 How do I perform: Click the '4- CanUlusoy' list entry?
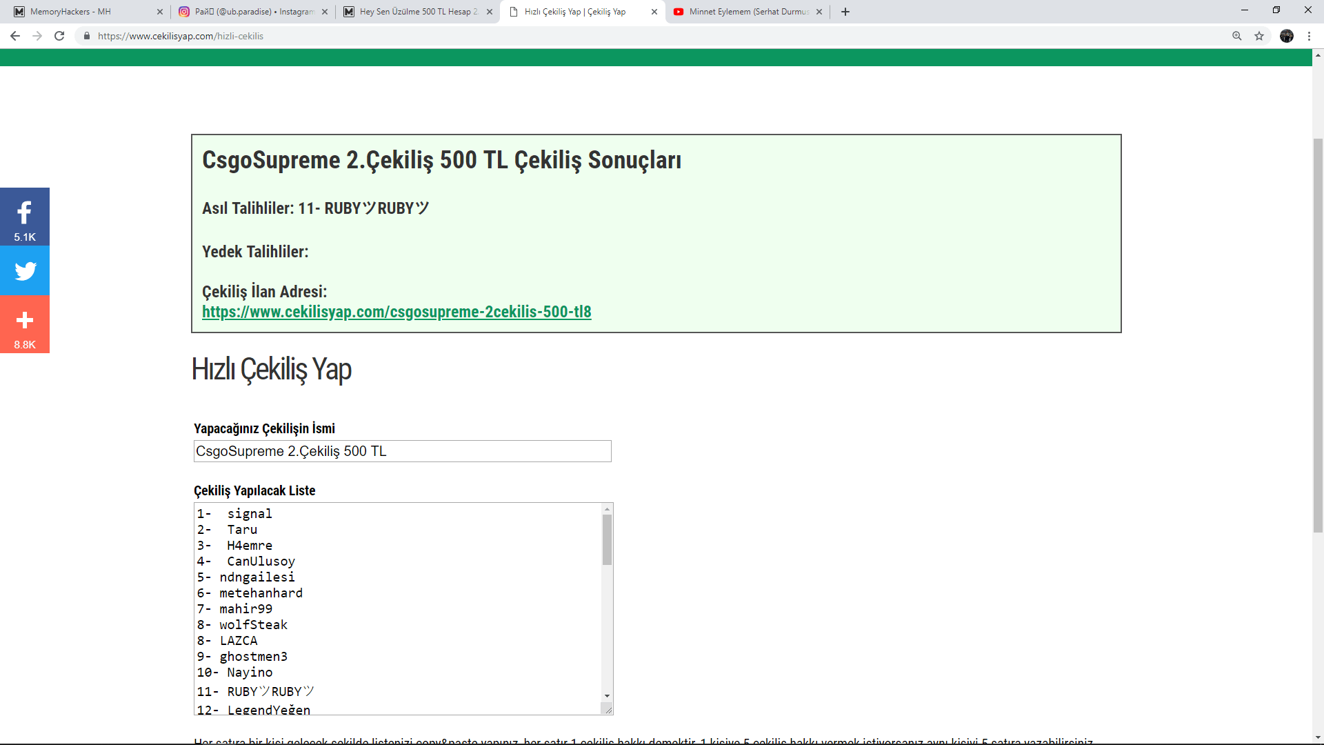[246, 562]
